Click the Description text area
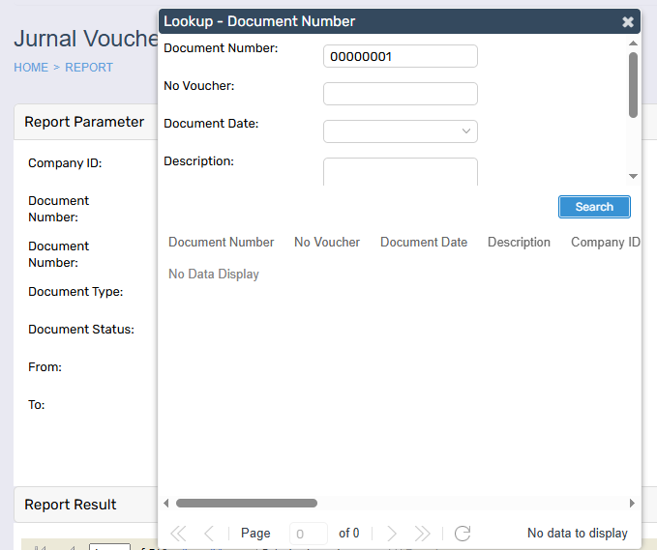 coord(401,172)
